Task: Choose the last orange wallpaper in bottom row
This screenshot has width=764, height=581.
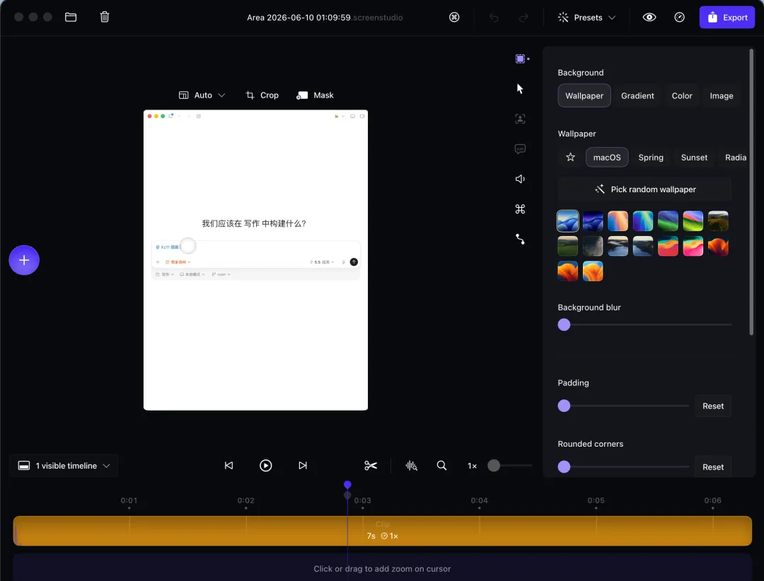Action: [x=593, y=271]
